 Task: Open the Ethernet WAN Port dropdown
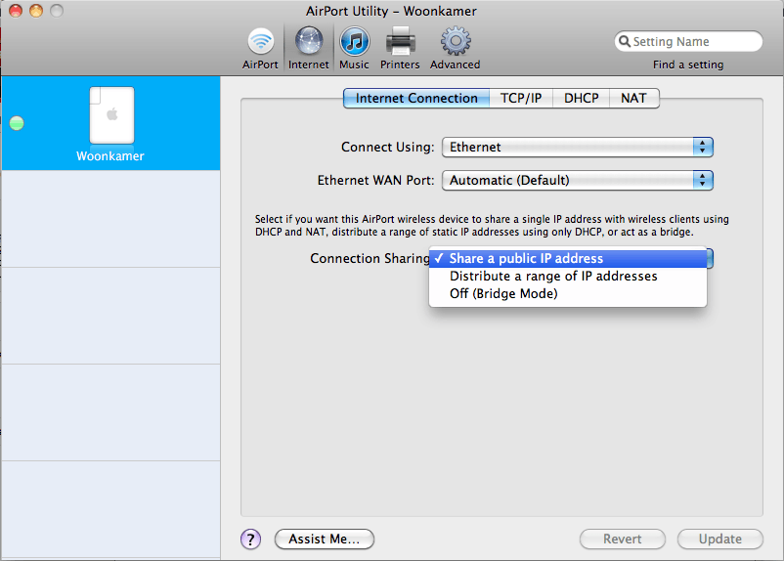(578, 181)
